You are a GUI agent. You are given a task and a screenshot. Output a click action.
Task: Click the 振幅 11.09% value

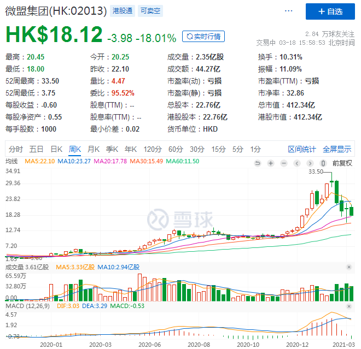click(290, 69)
